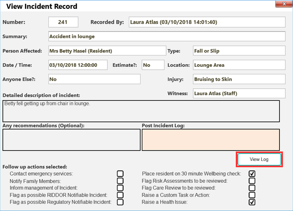Click the Post Incident Log box

[211, 140]
